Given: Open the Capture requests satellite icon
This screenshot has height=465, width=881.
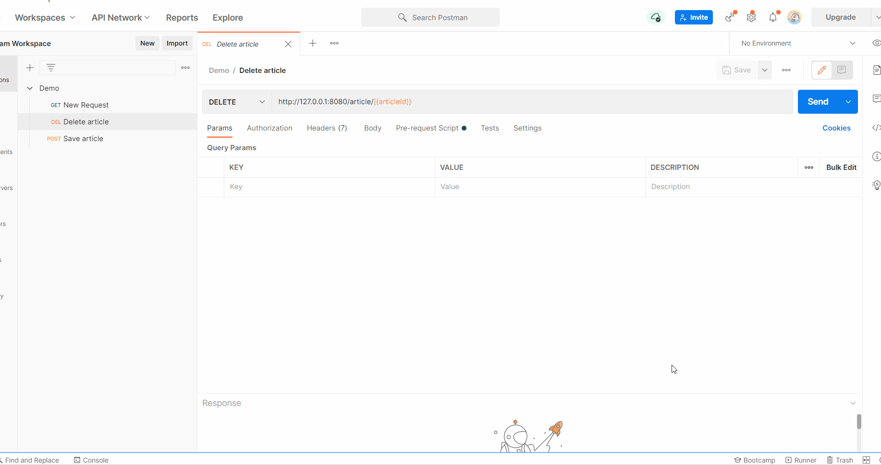Looking at the screenshot, I should pos(729,17).
